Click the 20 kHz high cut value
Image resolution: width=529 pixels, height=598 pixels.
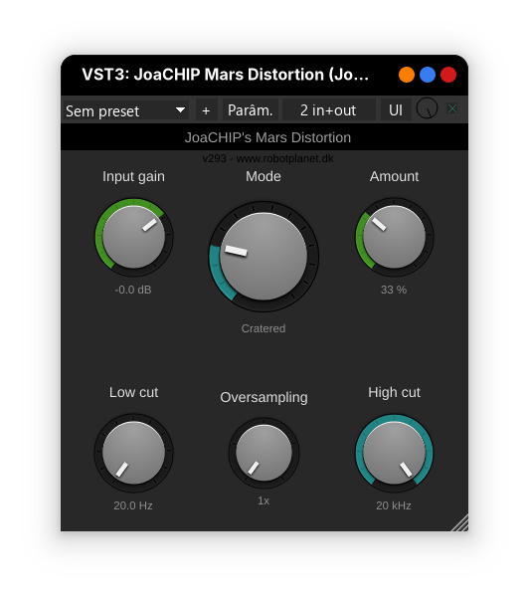pos(394,505)
